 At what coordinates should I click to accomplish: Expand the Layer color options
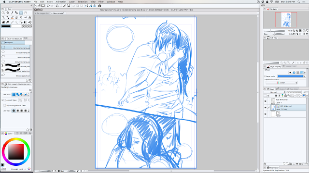(265, 76)
